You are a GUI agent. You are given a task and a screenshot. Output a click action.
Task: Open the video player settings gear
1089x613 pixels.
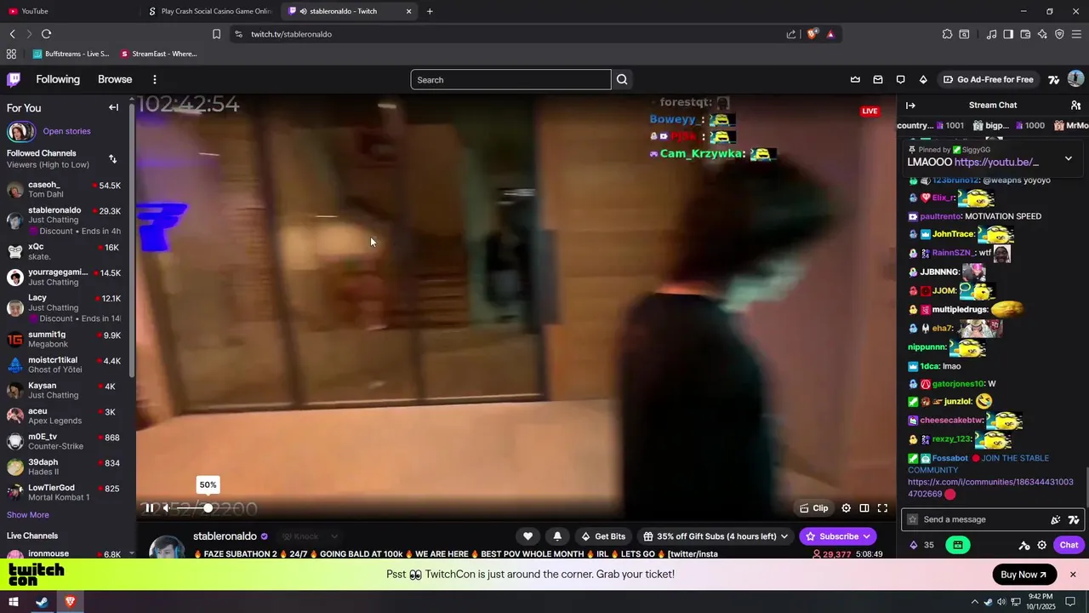pos(846,508)
